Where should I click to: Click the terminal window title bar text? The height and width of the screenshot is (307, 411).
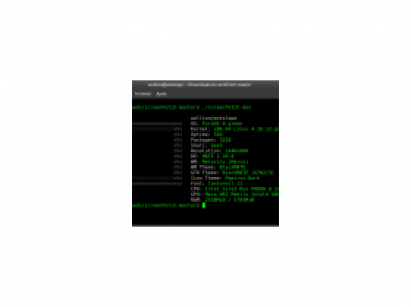199,85
